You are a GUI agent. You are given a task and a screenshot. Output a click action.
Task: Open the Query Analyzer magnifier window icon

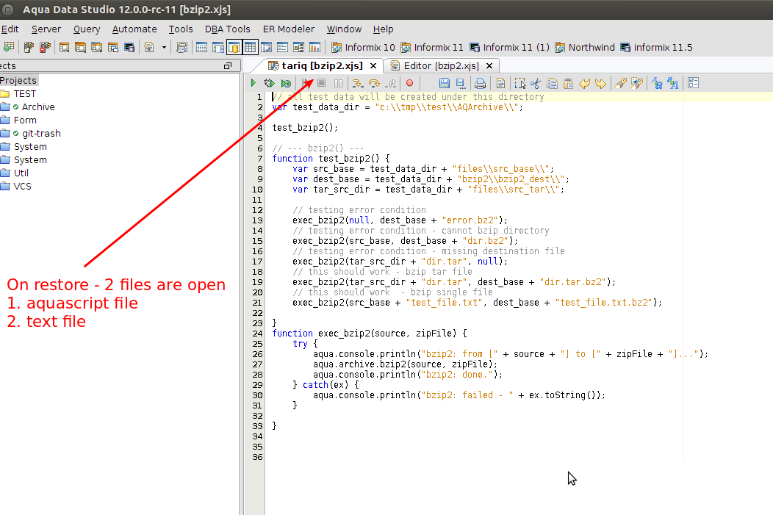pos(64,47)
